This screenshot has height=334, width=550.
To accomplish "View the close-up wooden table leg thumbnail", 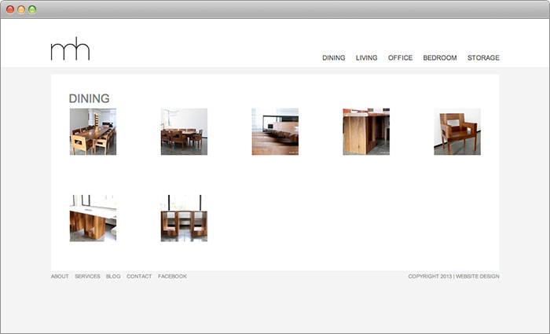I will click(366, 131).
